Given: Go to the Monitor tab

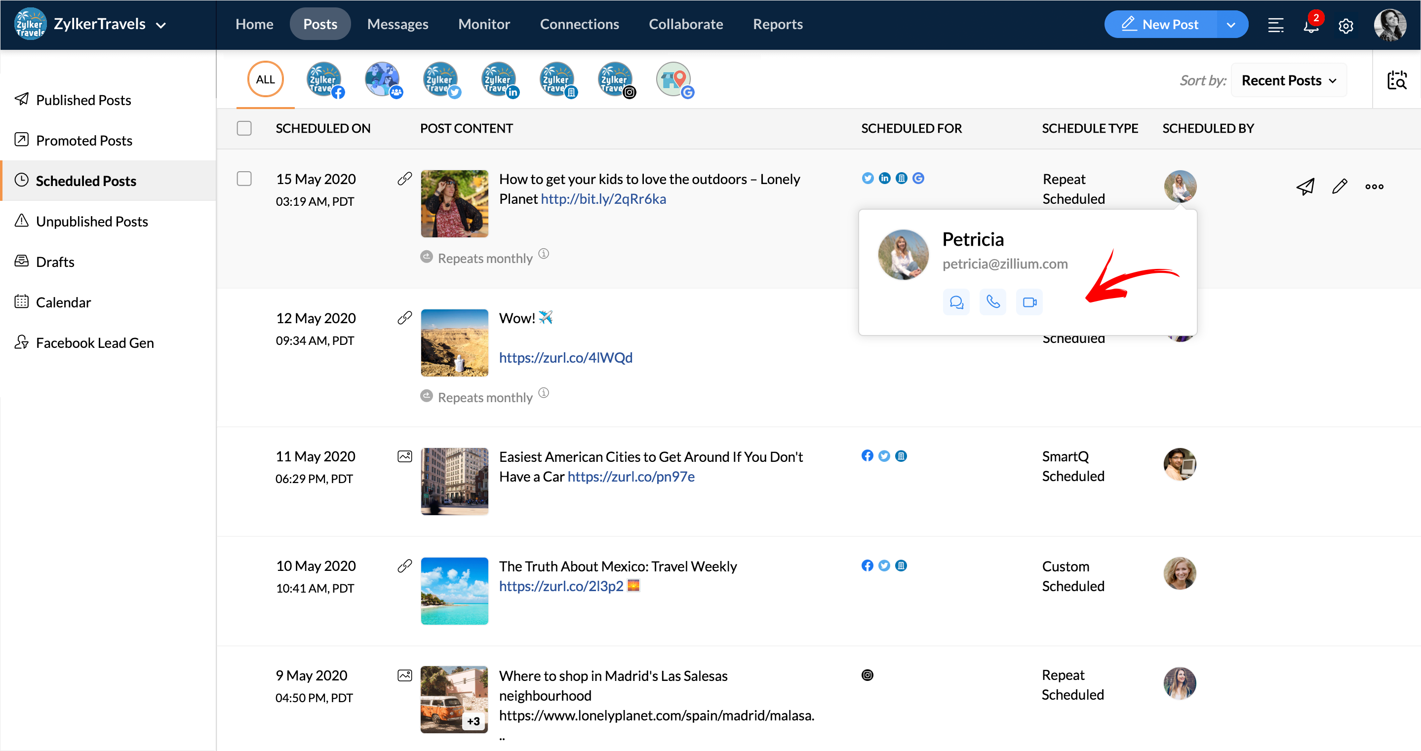Looking at the screenshot, I should 484,24.
